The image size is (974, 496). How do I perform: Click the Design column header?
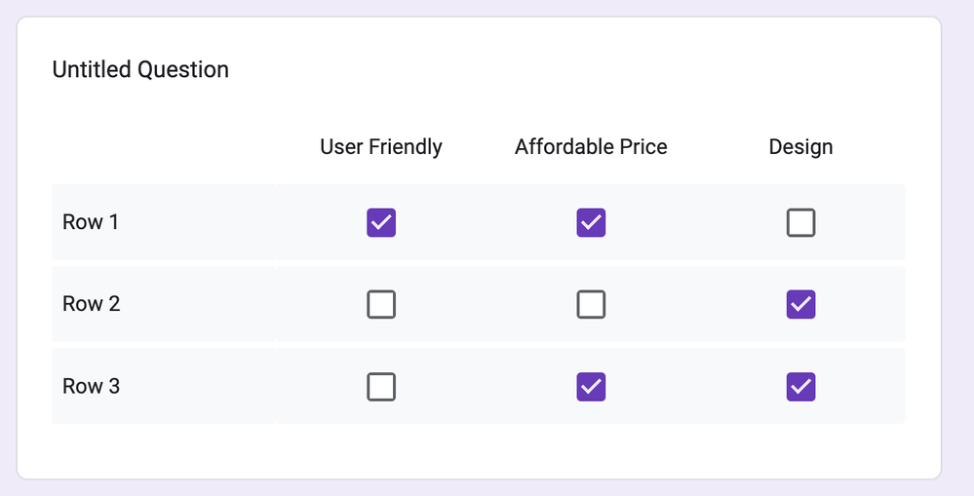click(x=800, y=146)
